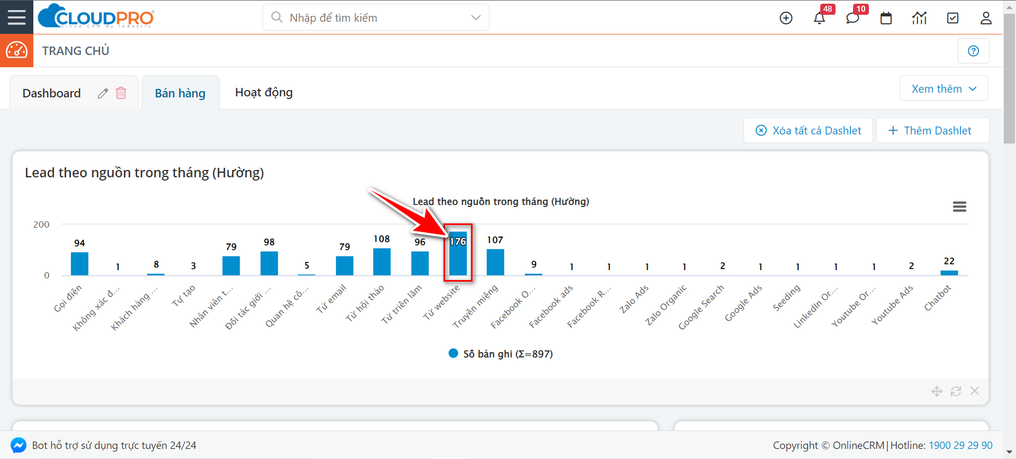Click the TRANG CHỦ page title
Screen dimensions: 1016x459
point(76,51)
